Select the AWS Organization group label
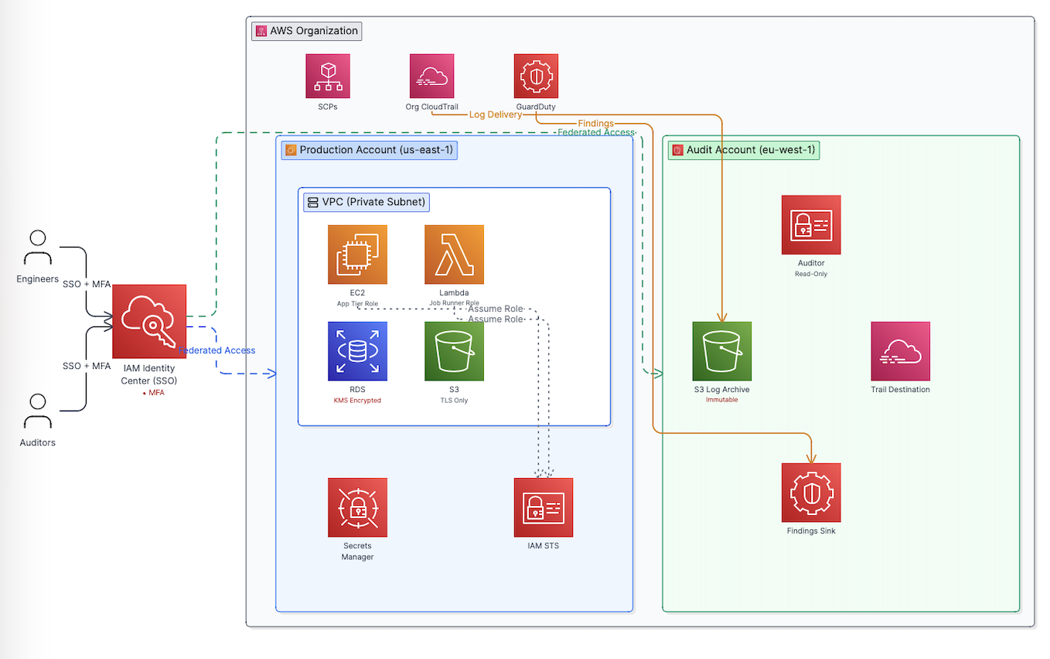 (314, 31)
